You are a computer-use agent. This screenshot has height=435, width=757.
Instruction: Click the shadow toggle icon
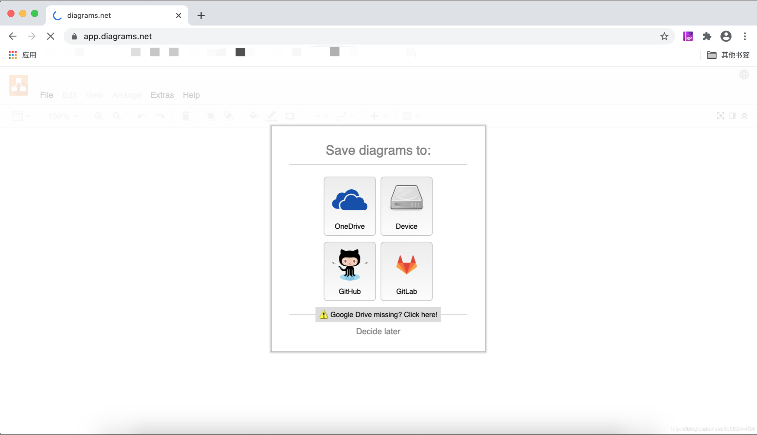pyautogui.click(x=290, y=116)
